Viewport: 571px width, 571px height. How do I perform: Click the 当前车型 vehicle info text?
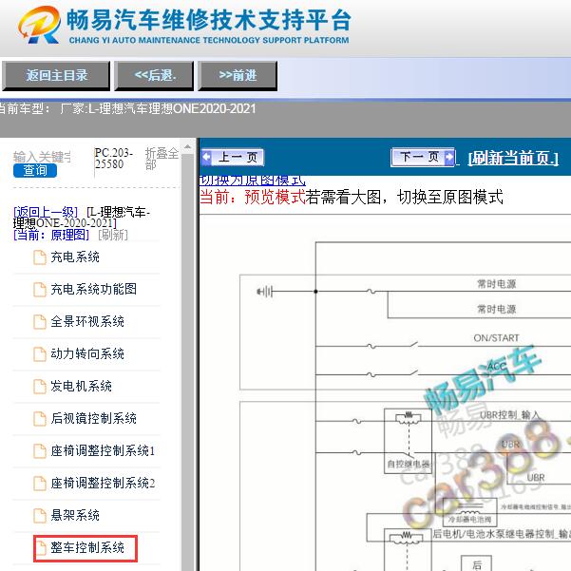pos(127,108)
